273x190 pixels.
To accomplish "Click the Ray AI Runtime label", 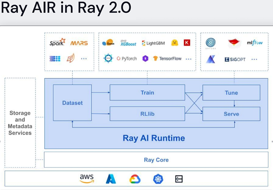I will 154,138.
